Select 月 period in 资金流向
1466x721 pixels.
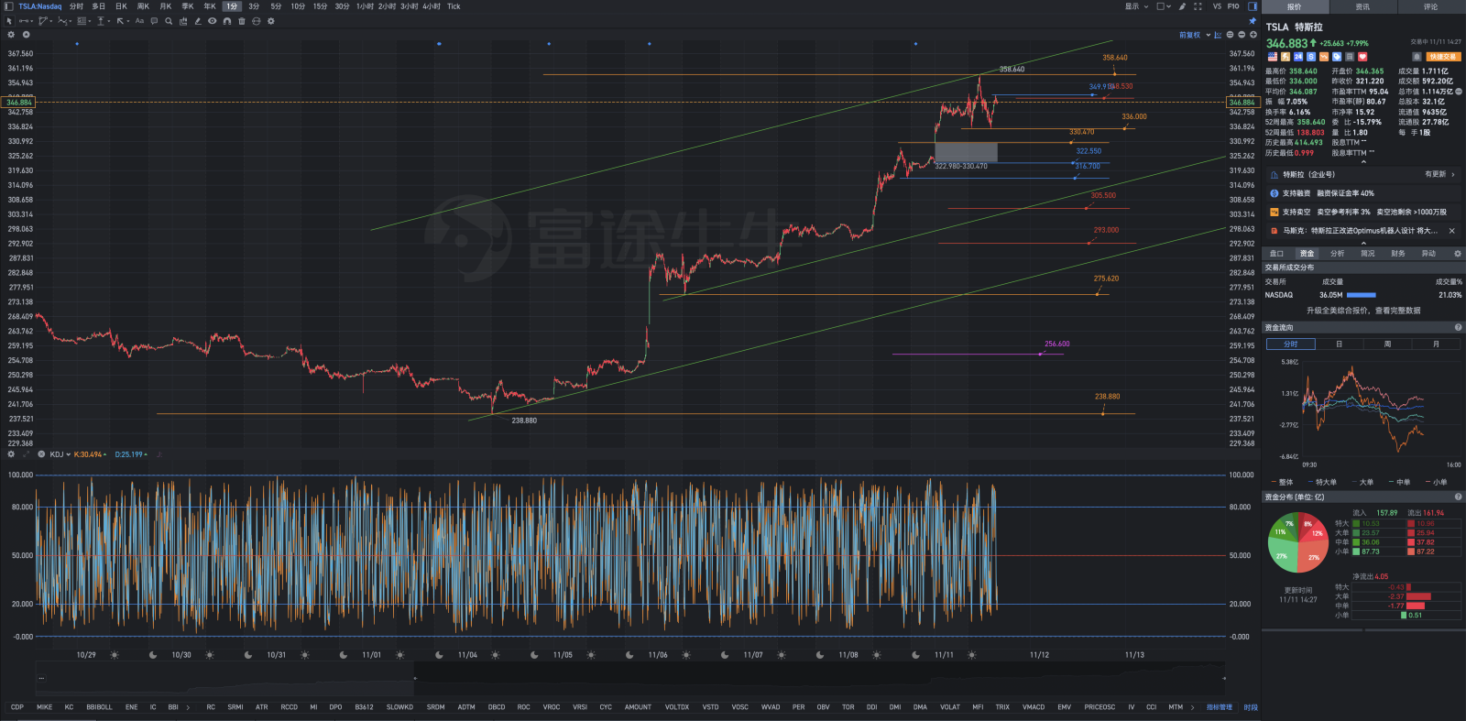click(x=1436, y=344)
